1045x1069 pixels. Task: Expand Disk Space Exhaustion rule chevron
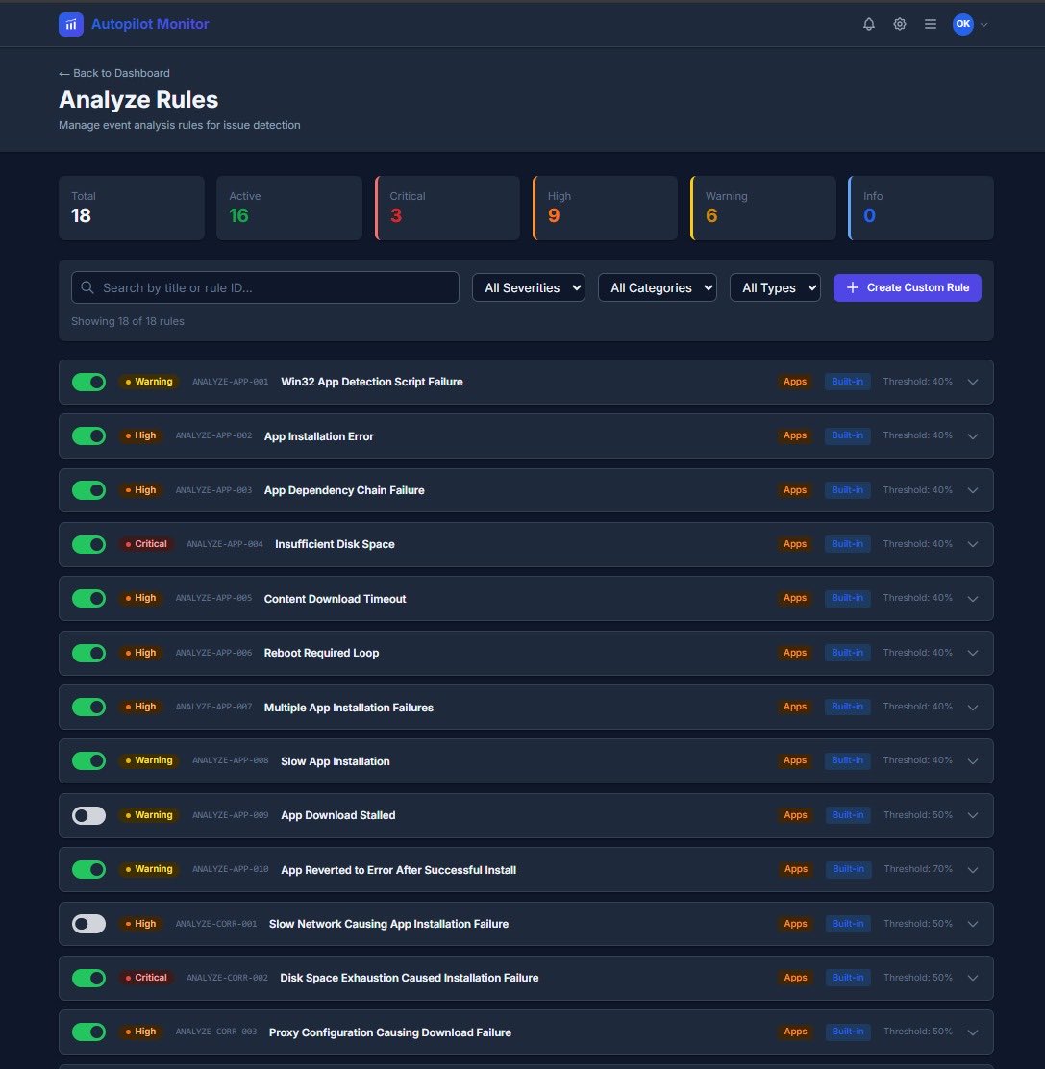(x=973, y=978)
